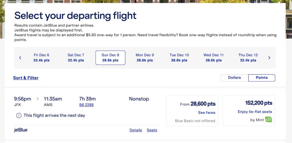Switch price display to Points
292x143 pixels.
point(261,78)
